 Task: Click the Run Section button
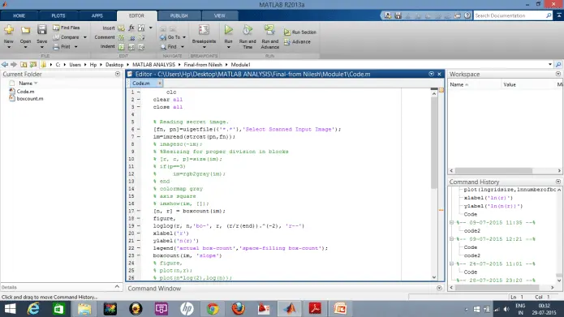[300, 32]
